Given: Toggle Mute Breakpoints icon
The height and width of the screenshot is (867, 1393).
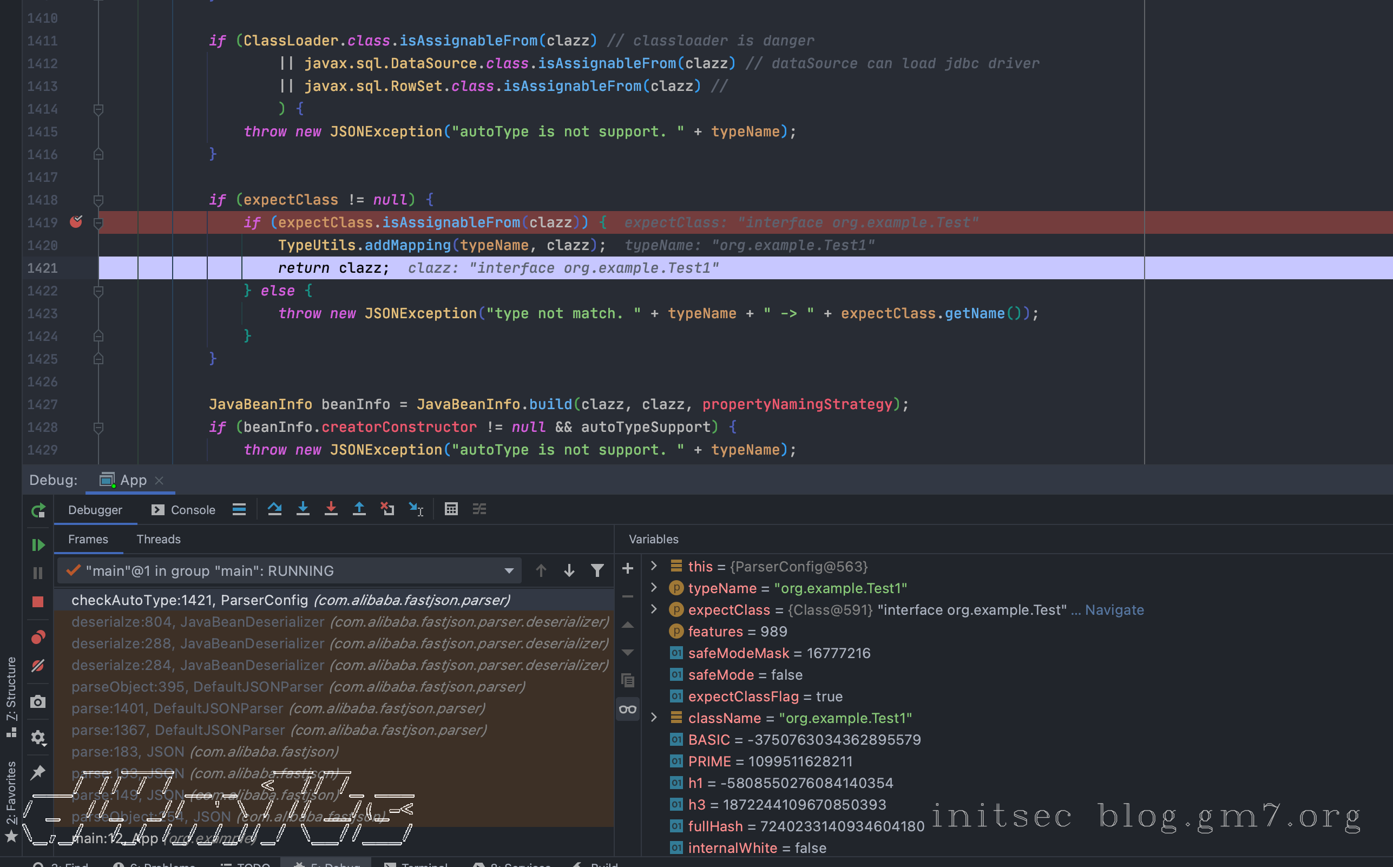Looking at the screenshot, I should pyautogui.click(x=38, y=666).
